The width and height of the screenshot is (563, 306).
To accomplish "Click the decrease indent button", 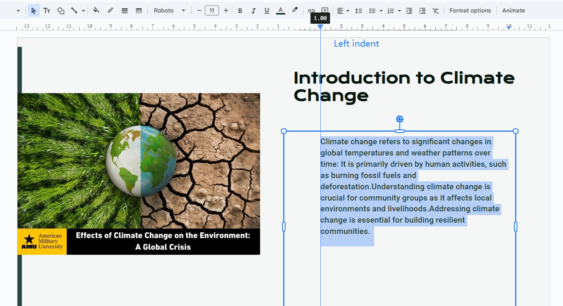I will click(409, 10).
